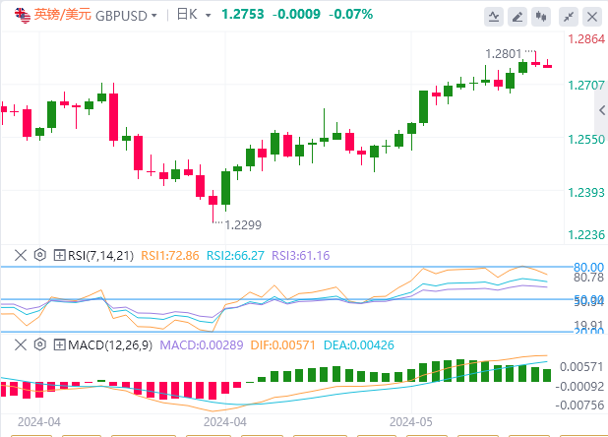Expand the MACD panel with plus icon
Screen dimensions: 608x437
(59, 344)
